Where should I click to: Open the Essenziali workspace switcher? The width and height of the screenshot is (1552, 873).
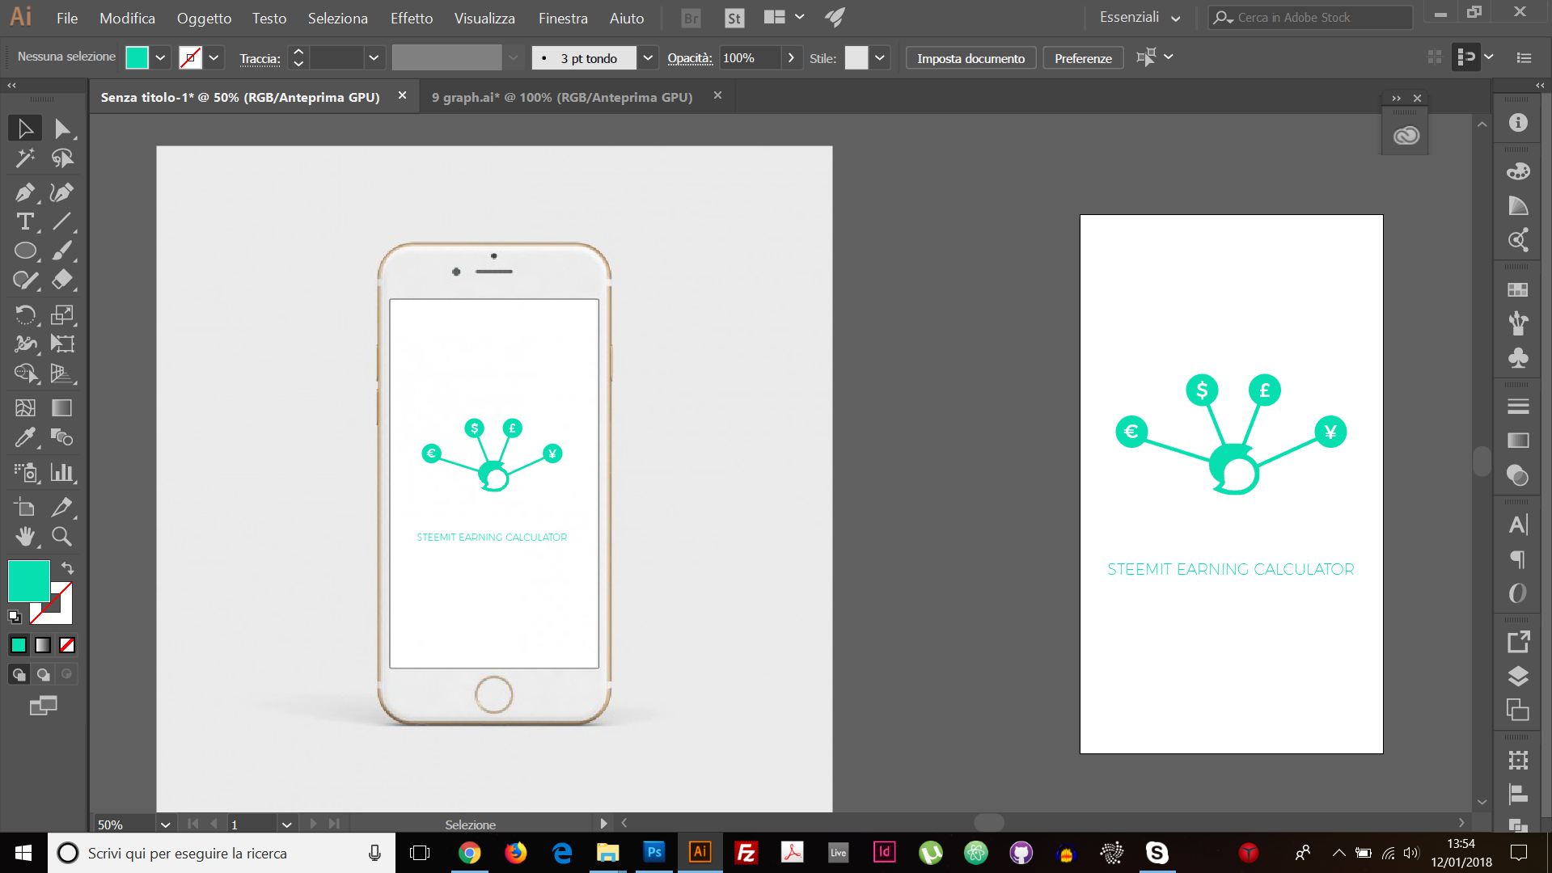(1140, 17)
